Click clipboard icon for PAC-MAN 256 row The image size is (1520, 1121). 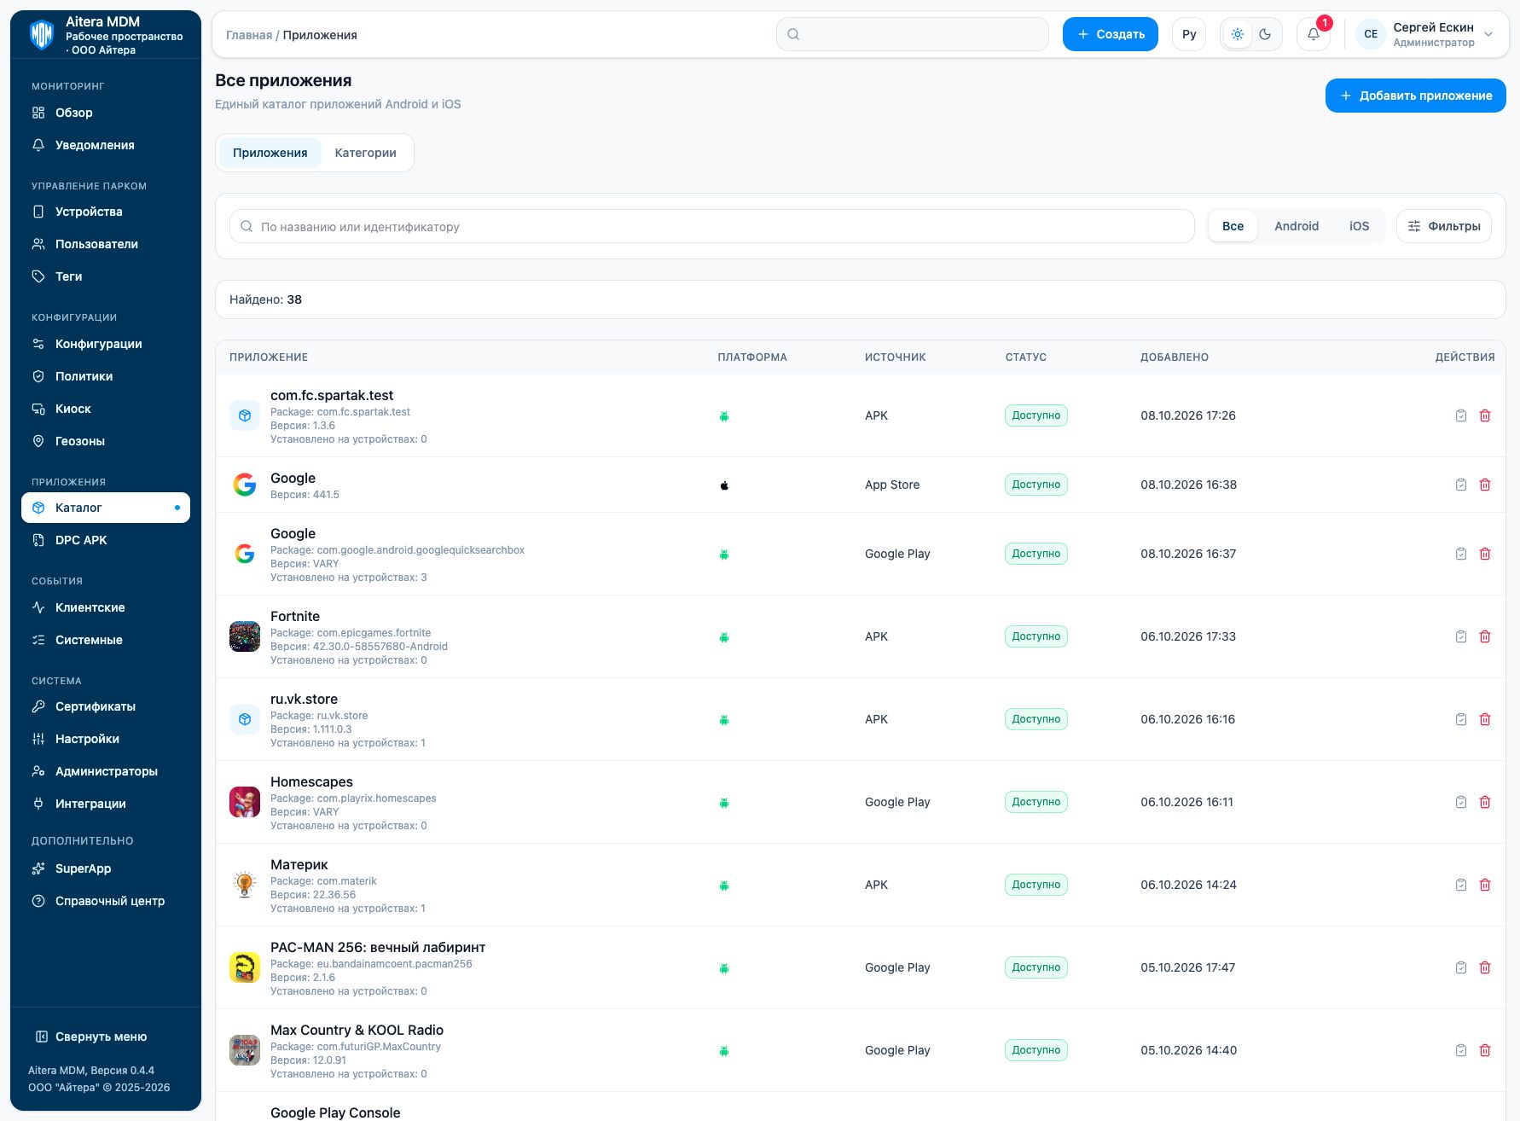click(1461, 967)
